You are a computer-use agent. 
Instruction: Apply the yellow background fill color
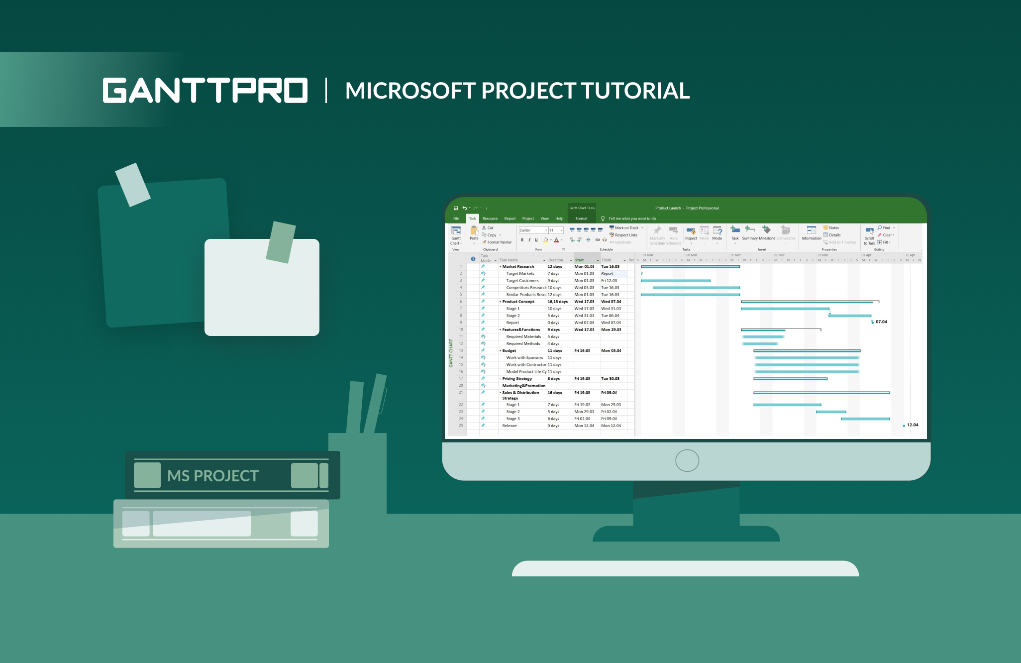(545, 240)
